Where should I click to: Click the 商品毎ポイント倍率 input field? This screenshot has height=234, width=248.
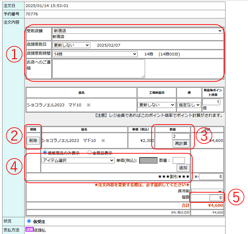click(211, 102)
